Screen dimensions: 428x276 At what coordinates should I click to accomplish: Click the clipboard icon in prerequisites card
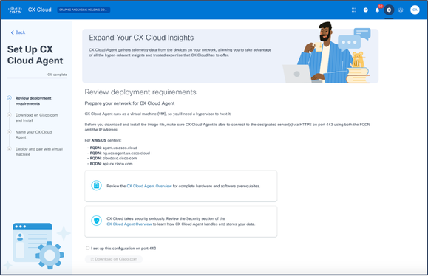(x=96, y=185)
